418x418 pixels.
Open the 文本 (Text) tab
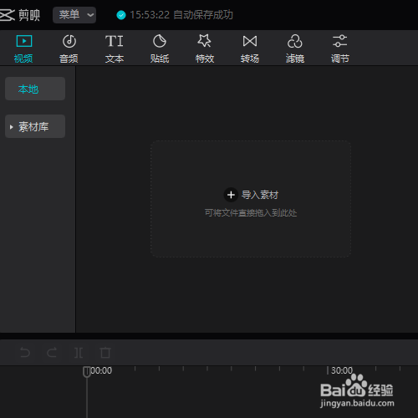pos(115,48)
